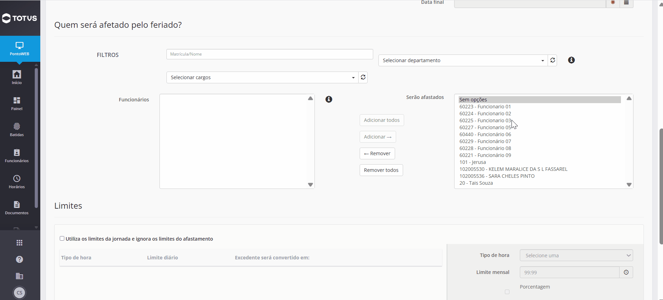663x300 pixels.
Task: Open the Selecionar cargos dropdown
Action: (262, 77)
